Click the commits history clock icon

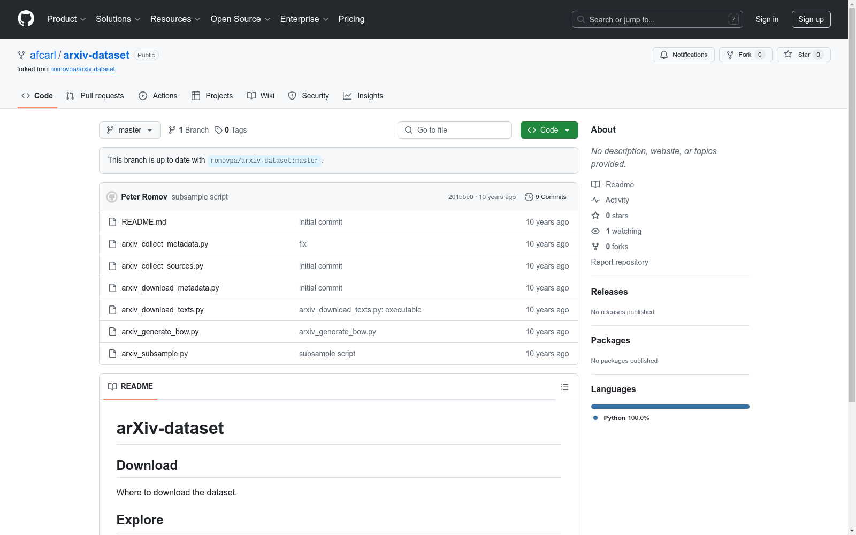pyautogui.click(x=529, y=197)
